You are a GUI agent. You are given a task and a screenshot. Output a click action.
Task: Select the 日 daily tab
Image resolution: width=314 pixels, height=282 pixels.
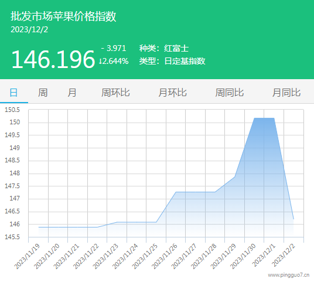(13, 93)
